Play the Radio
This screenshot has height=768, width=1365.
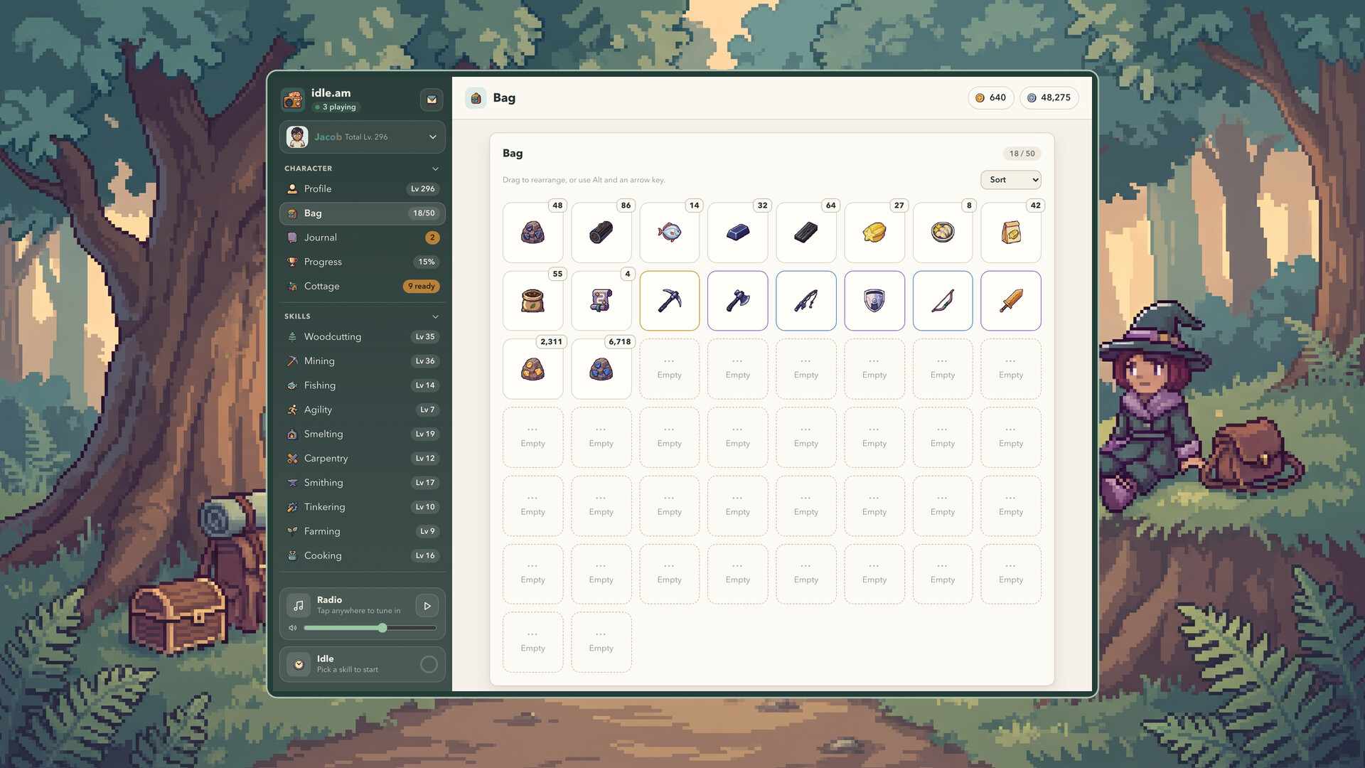427,606
